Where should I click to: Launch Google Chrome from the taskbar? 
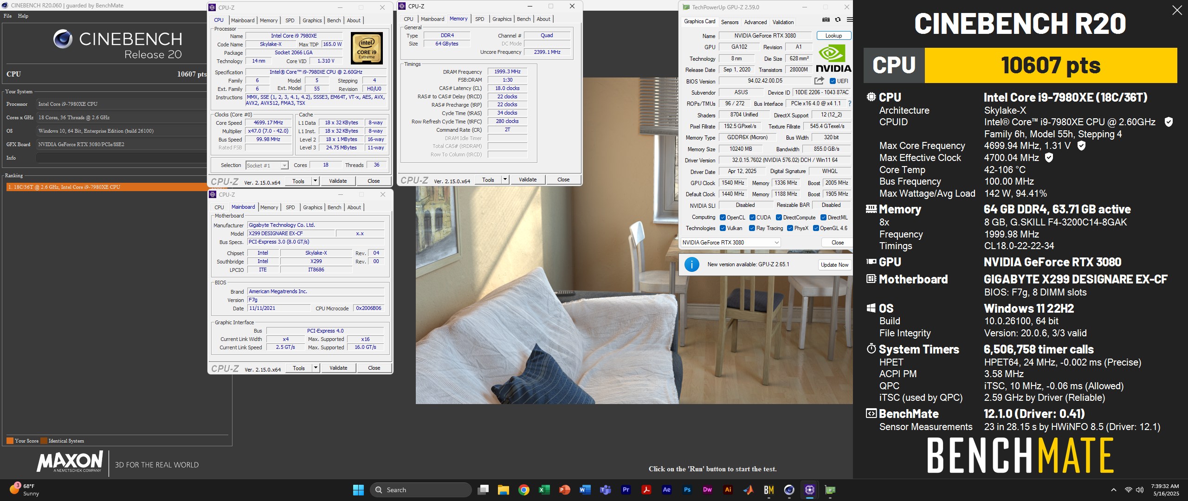click(x=524, y=490)
